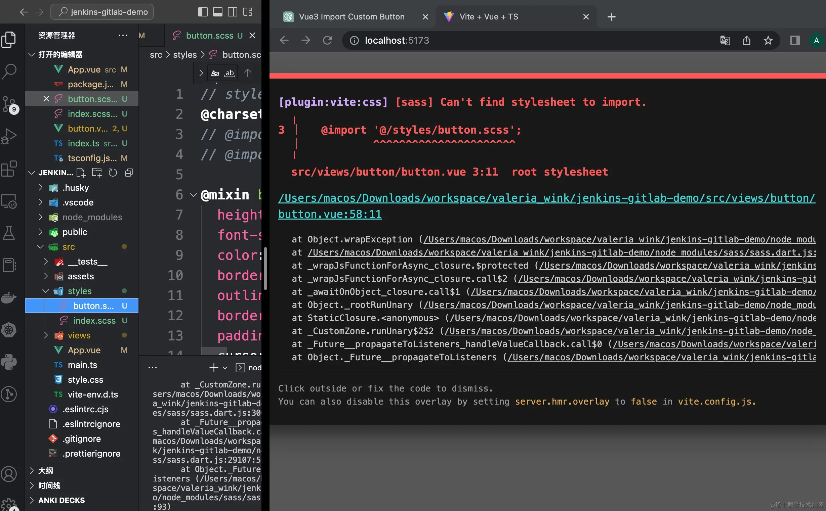Bookmark this page with star icon
Image resolution: width=826 pixels, height=511 pixels.
tap(768, 41)
